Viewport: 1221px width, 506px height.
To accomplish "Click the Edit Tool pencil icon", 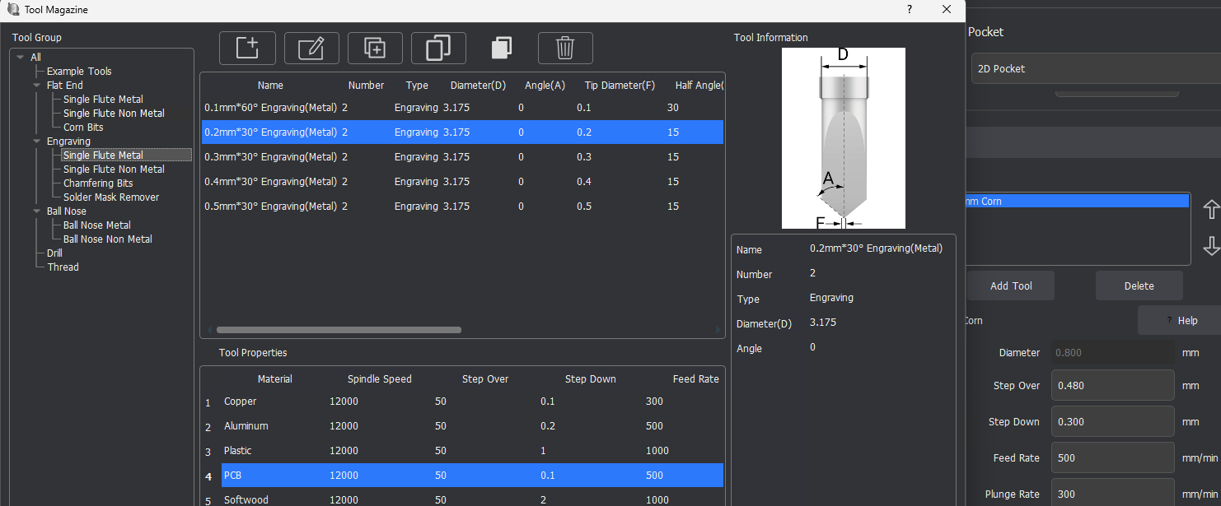I will [x=311, y=48].
